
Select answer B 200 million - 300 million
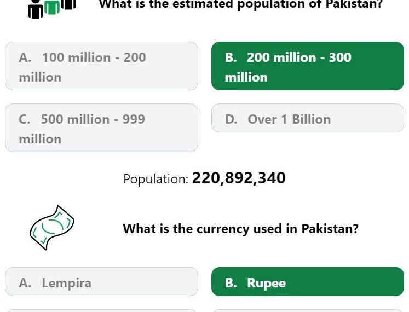pyautogui.click(x=308, y=66)
